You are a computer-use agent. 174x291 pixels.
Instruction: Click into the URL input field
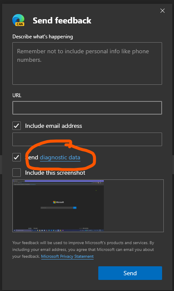87,108
